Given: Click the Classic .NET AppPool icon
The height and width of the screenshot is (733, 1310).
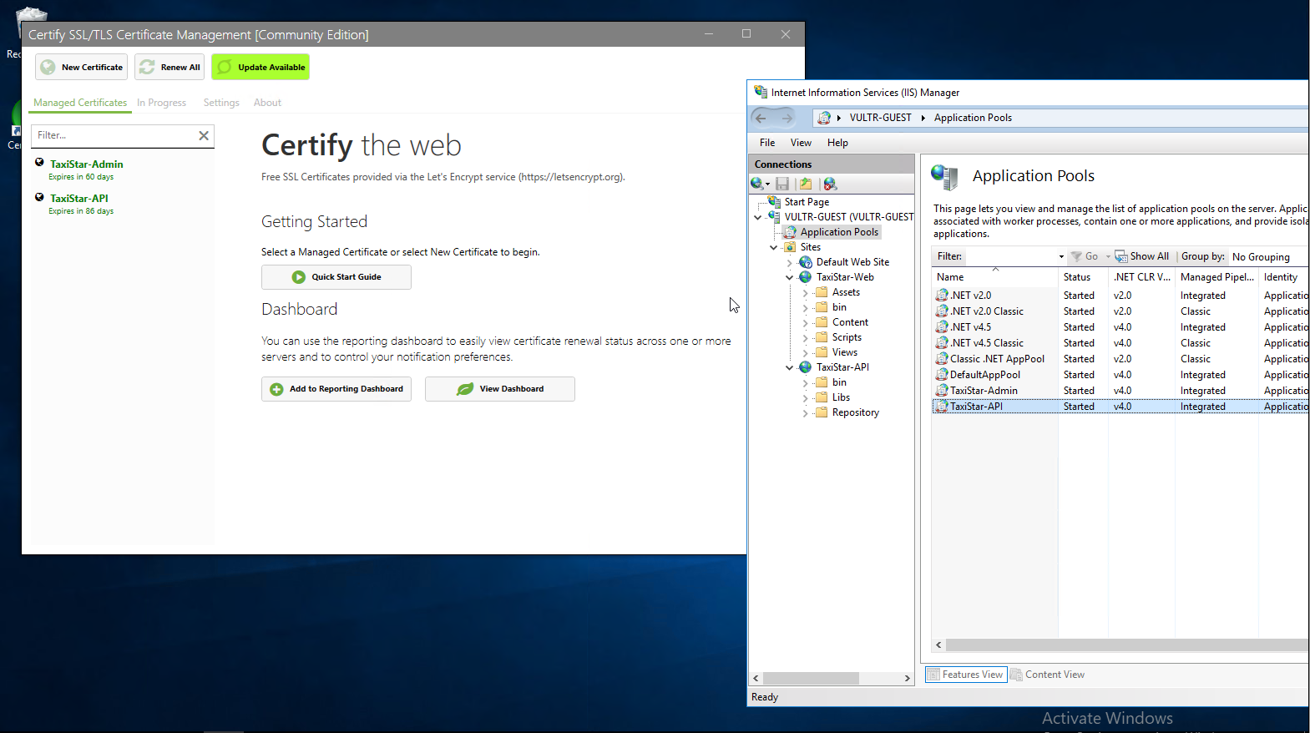Looking at the screenshot, I should pyautogui.click(x=942, y=359).
